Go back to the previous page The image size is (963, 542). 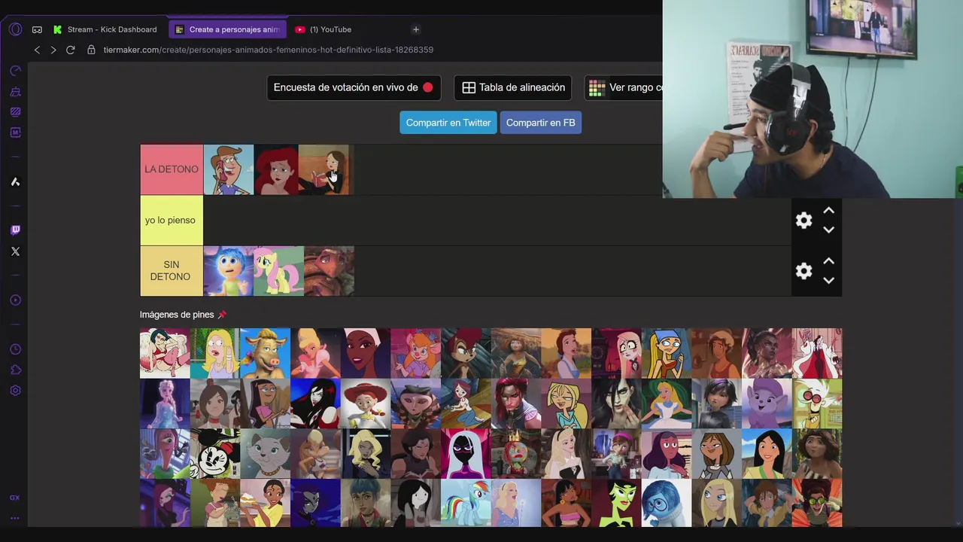(x=37, y=50)
